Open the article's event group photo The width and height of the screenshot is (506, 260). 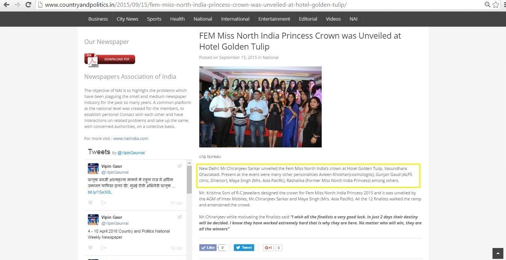click(x=261, y=107)
